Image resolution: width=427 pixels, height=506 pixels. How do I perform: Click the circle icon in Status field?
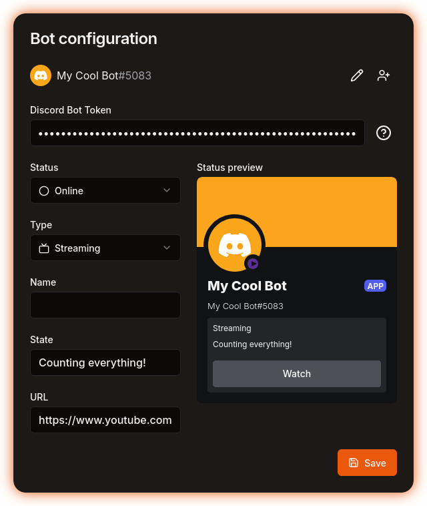(44, 191)
